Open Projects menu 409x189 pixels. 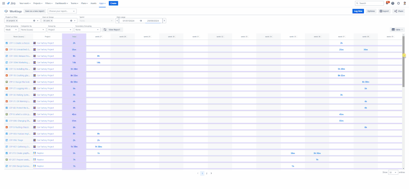(38, 3)
